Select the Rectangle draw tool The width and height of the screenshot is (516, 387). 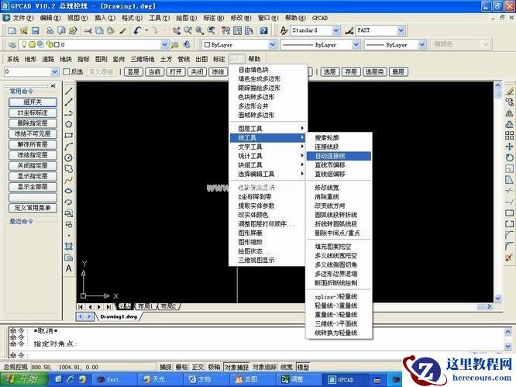[x=68, y=136]
